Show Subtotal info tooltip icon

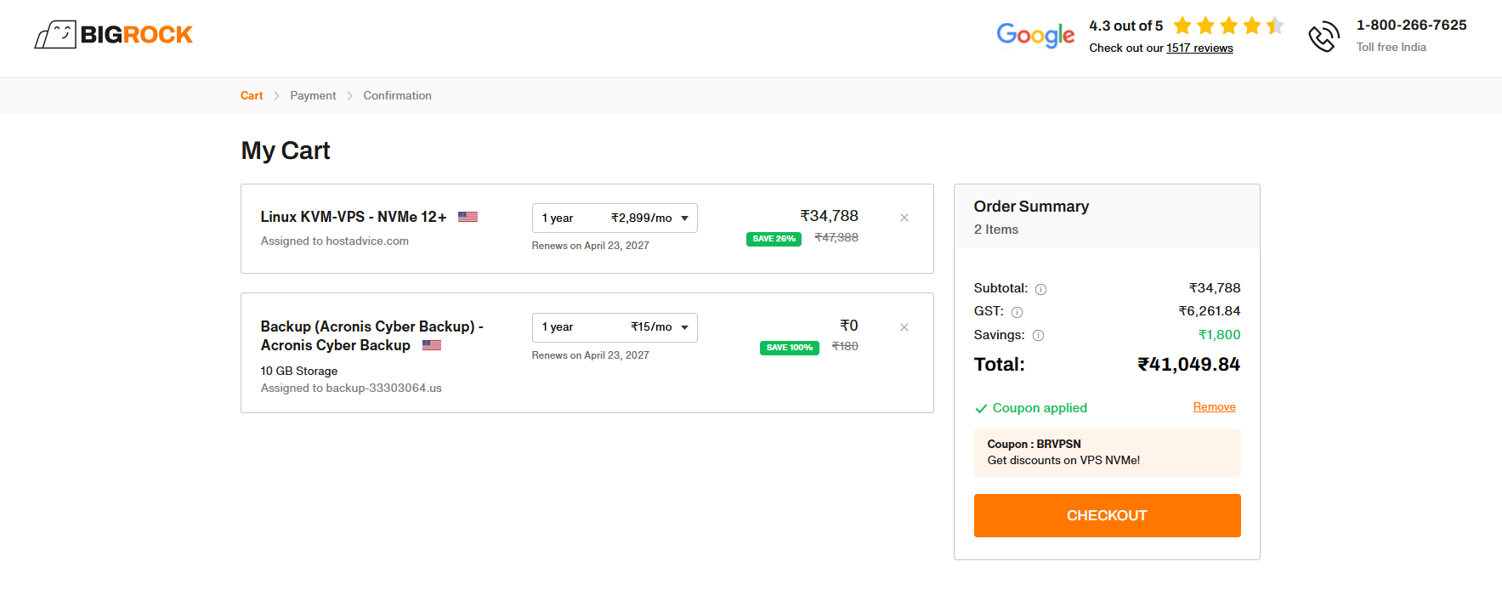click(x=1040, y=289)
